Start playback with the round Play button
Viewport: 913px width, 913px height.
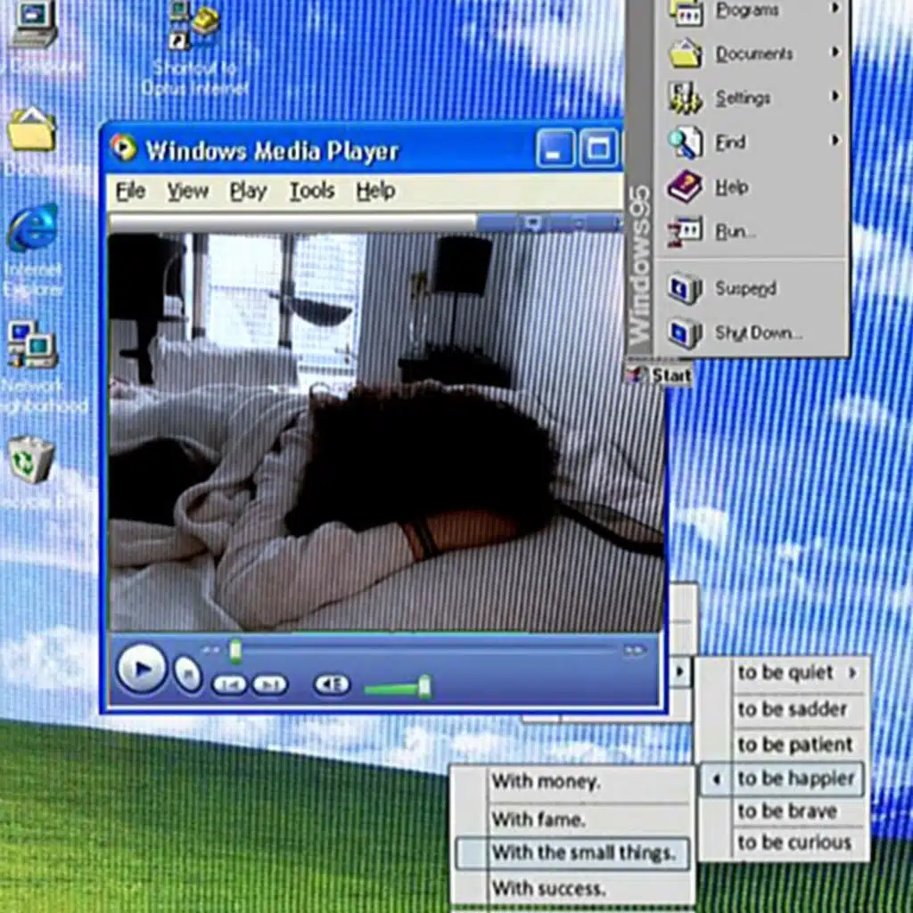(142, 669)
